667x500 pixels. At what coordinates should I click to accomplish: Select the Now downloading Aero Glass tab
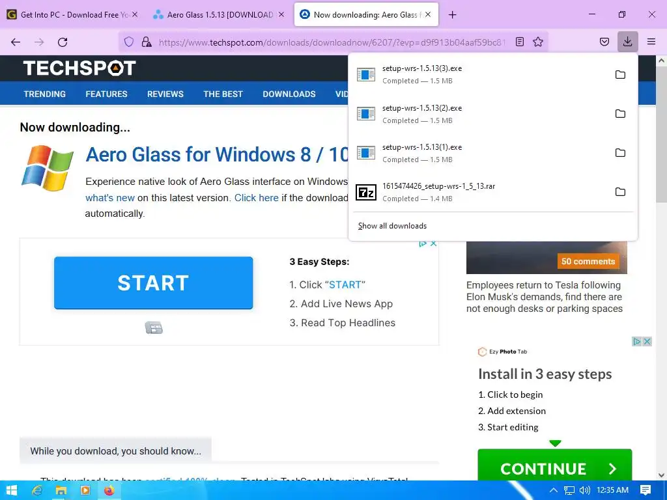(366, 14)
